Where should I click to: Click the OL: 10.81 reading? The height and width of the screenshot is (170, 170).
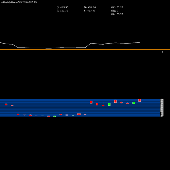coord(117,14)
